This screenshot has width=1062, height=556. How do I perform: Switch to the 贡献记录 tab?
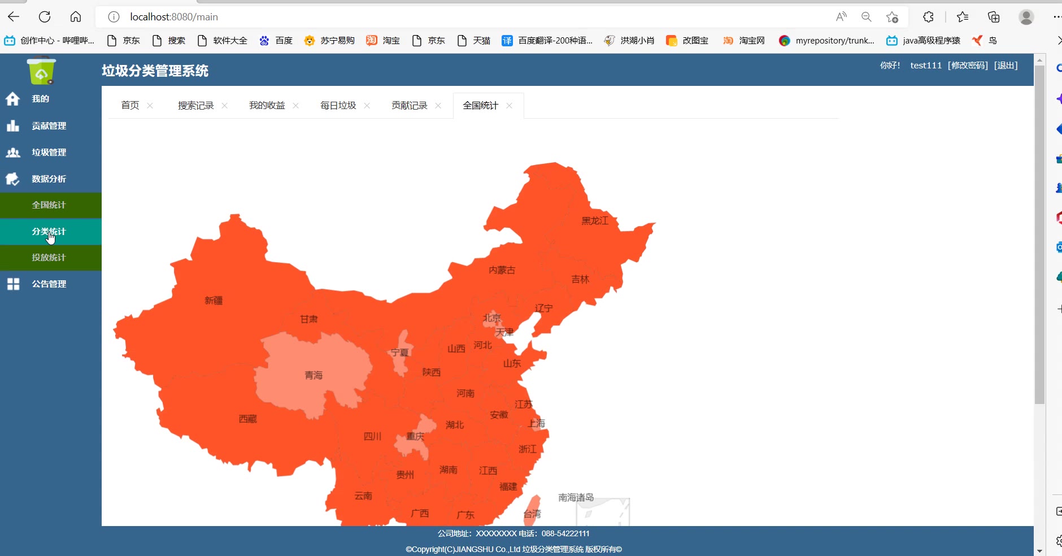click(x=409, y=106)
